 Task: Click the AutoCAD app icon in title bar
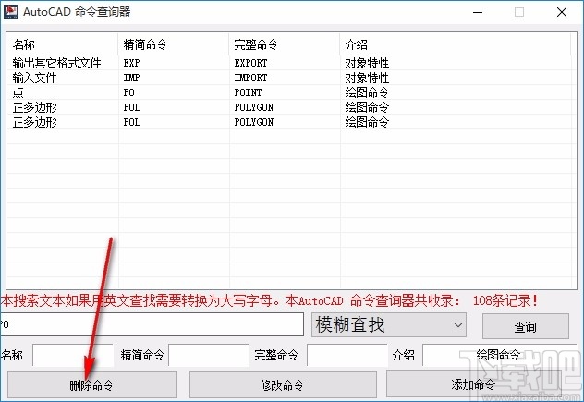(x=11, y=11)
